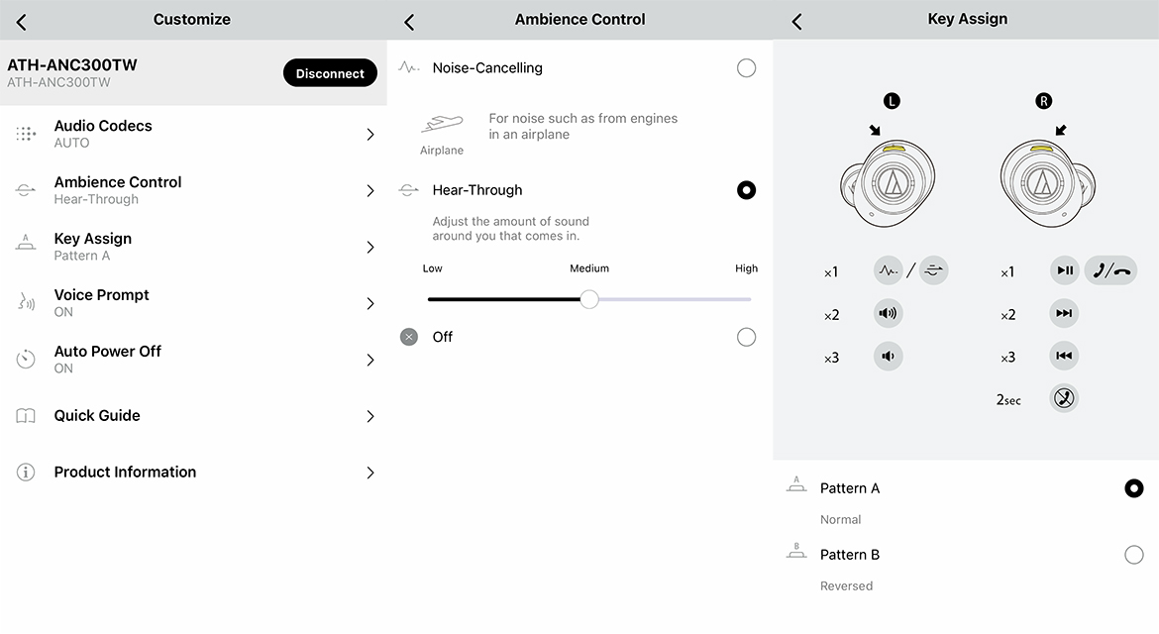Go back from the Customize screen
Screen dimensions: 1159x634
click(x=22, y=21)
